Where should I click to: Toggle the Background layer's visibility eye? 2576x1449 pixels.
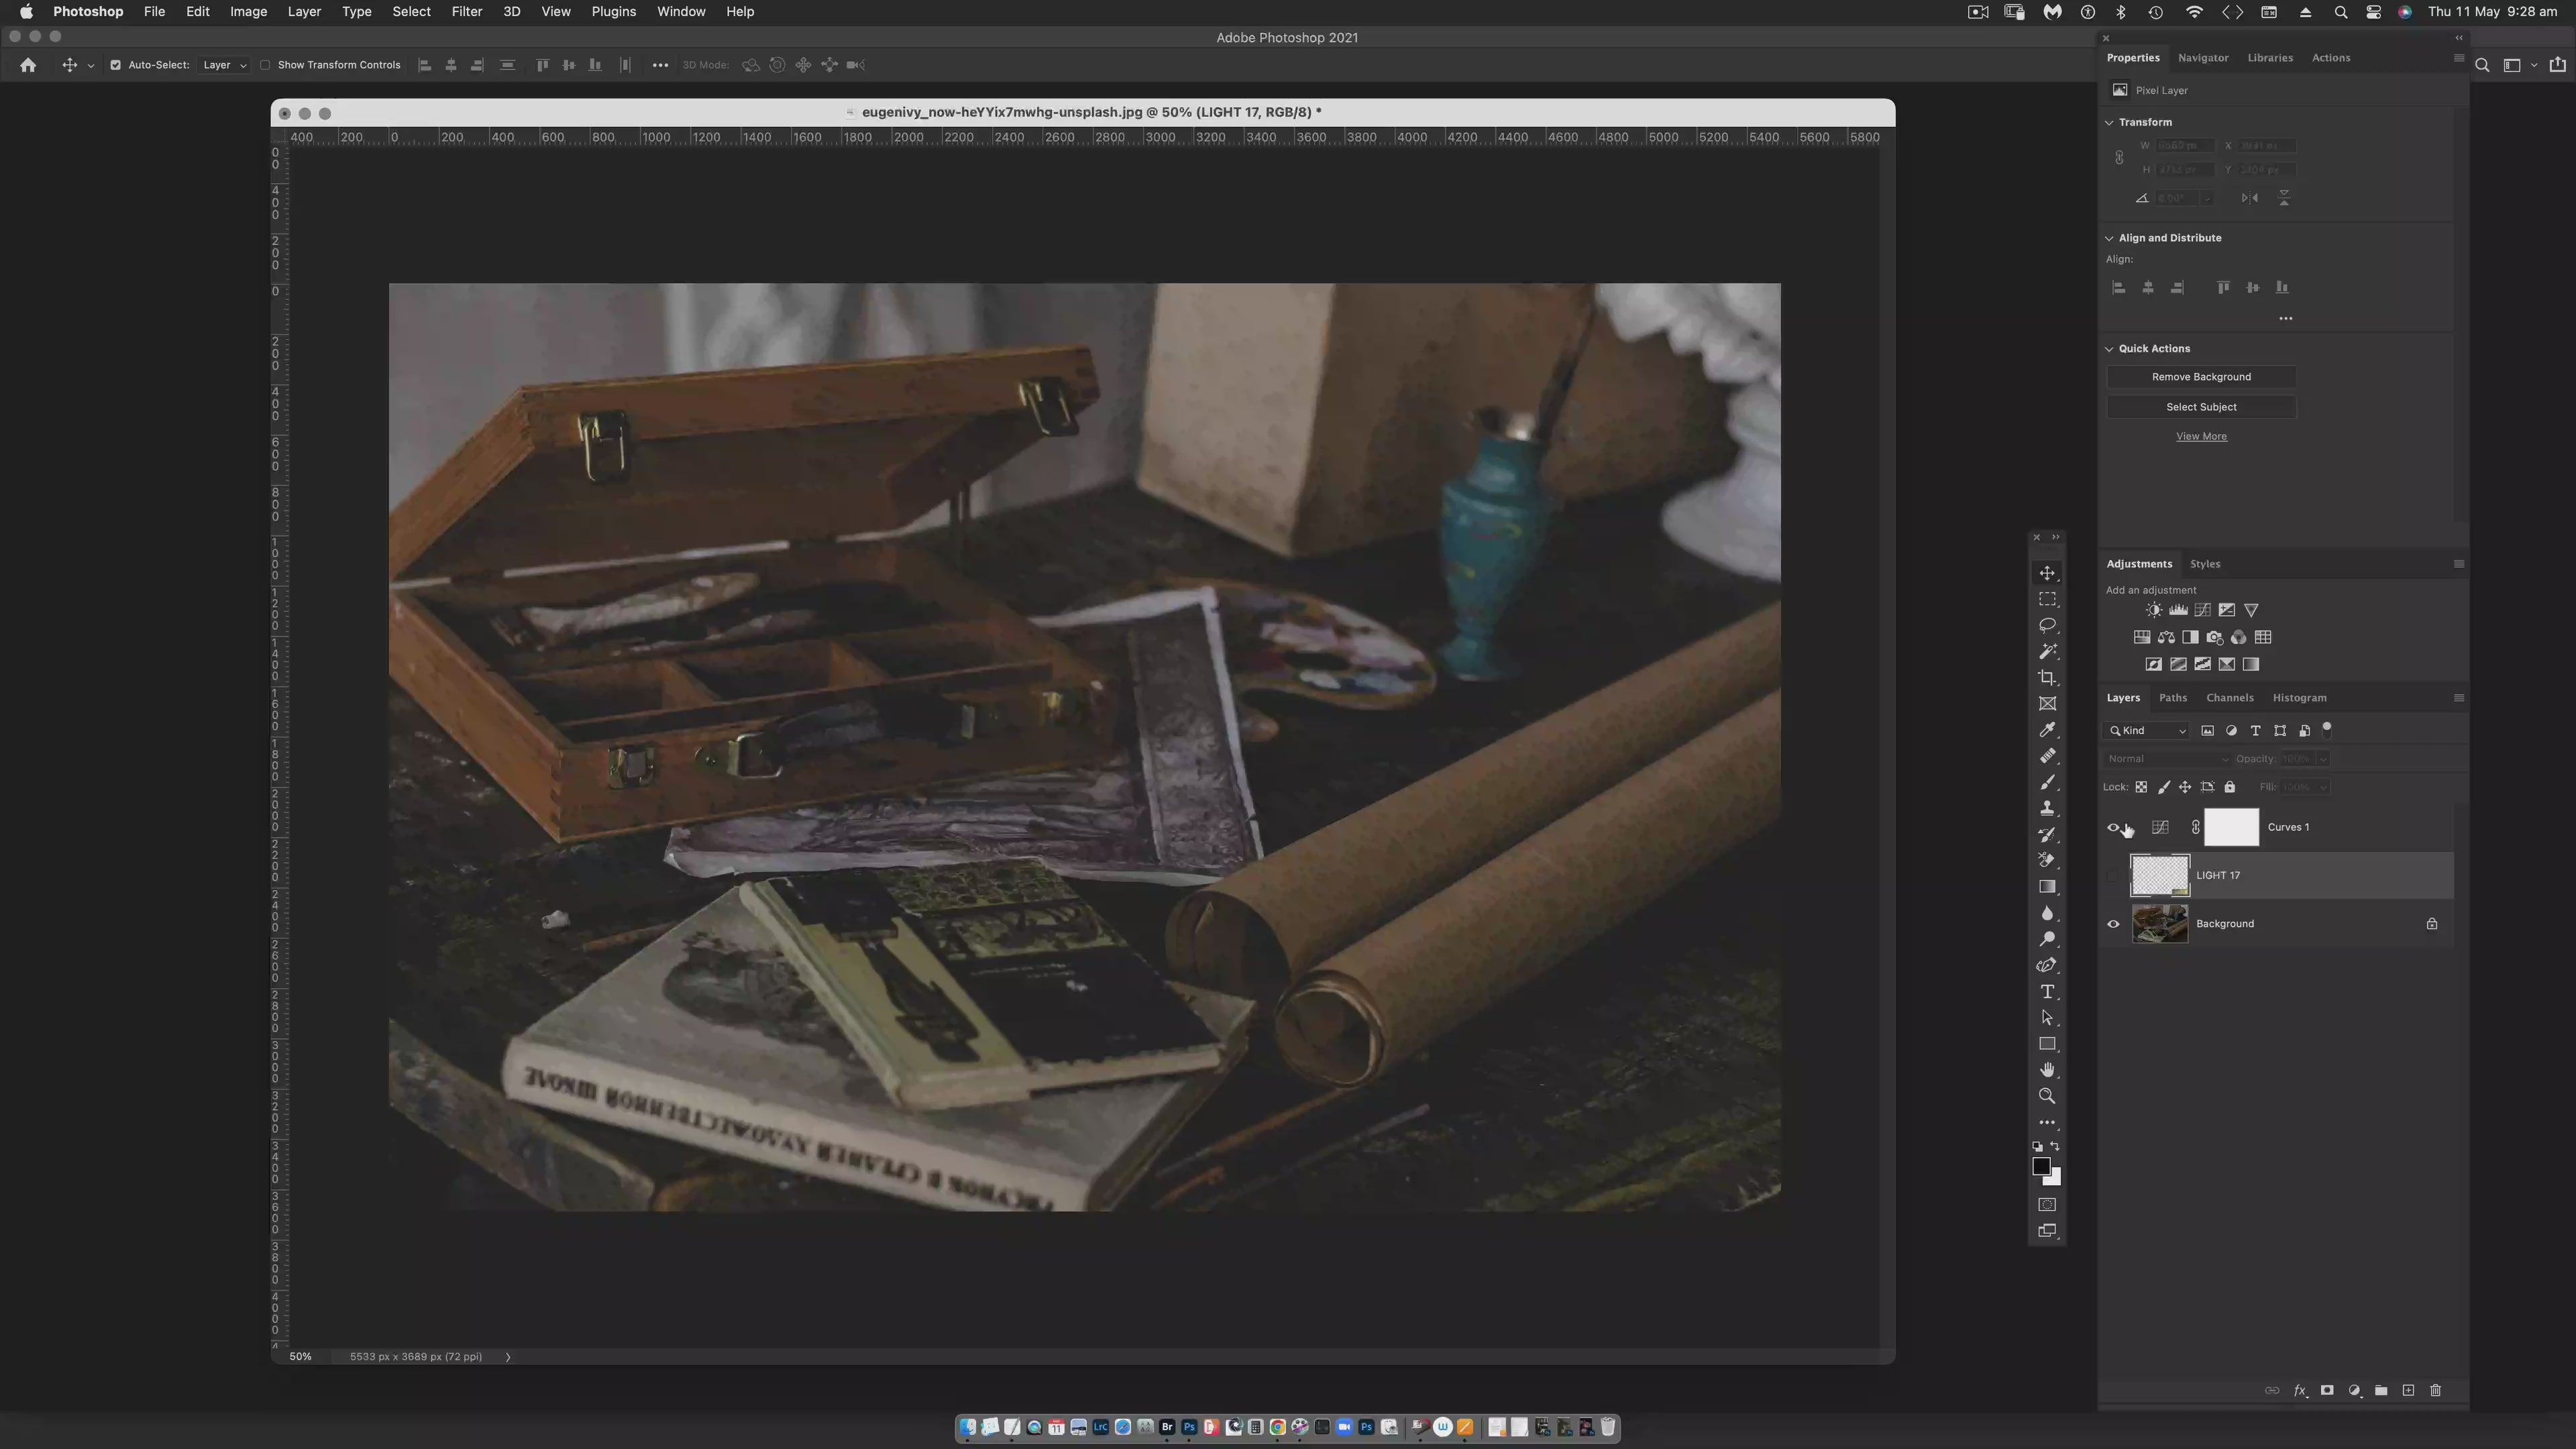(2113, 924)
